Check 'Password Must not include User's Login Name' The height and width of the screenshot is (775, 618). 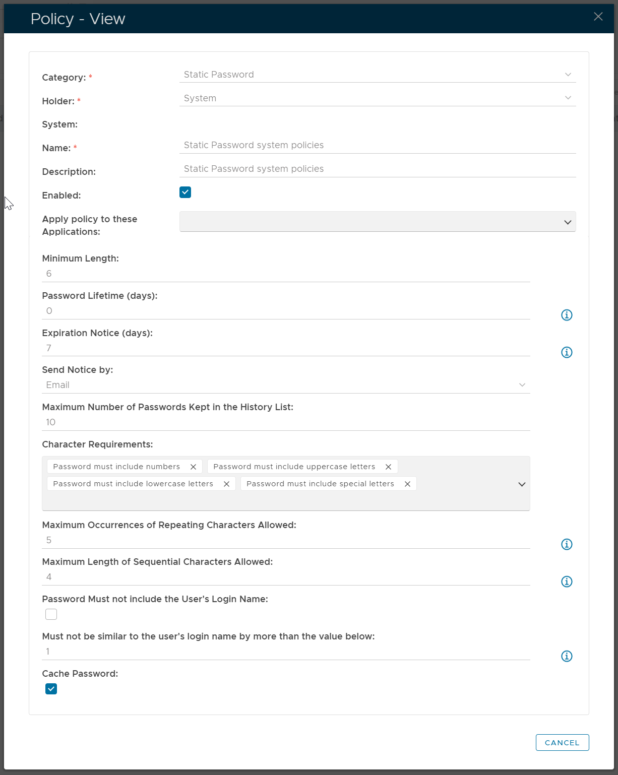(51, 614)
